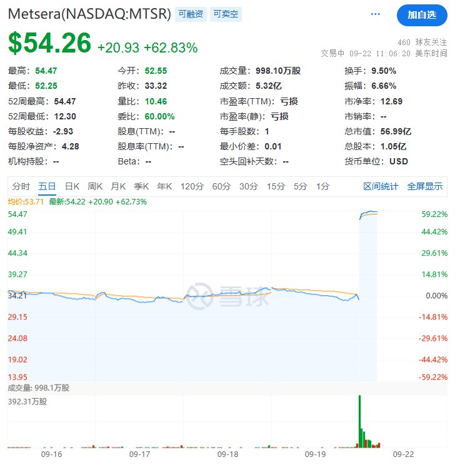Click the 全屏显示 fullscreen display link
Screen dimensions: 465x472
click(424, 187)
